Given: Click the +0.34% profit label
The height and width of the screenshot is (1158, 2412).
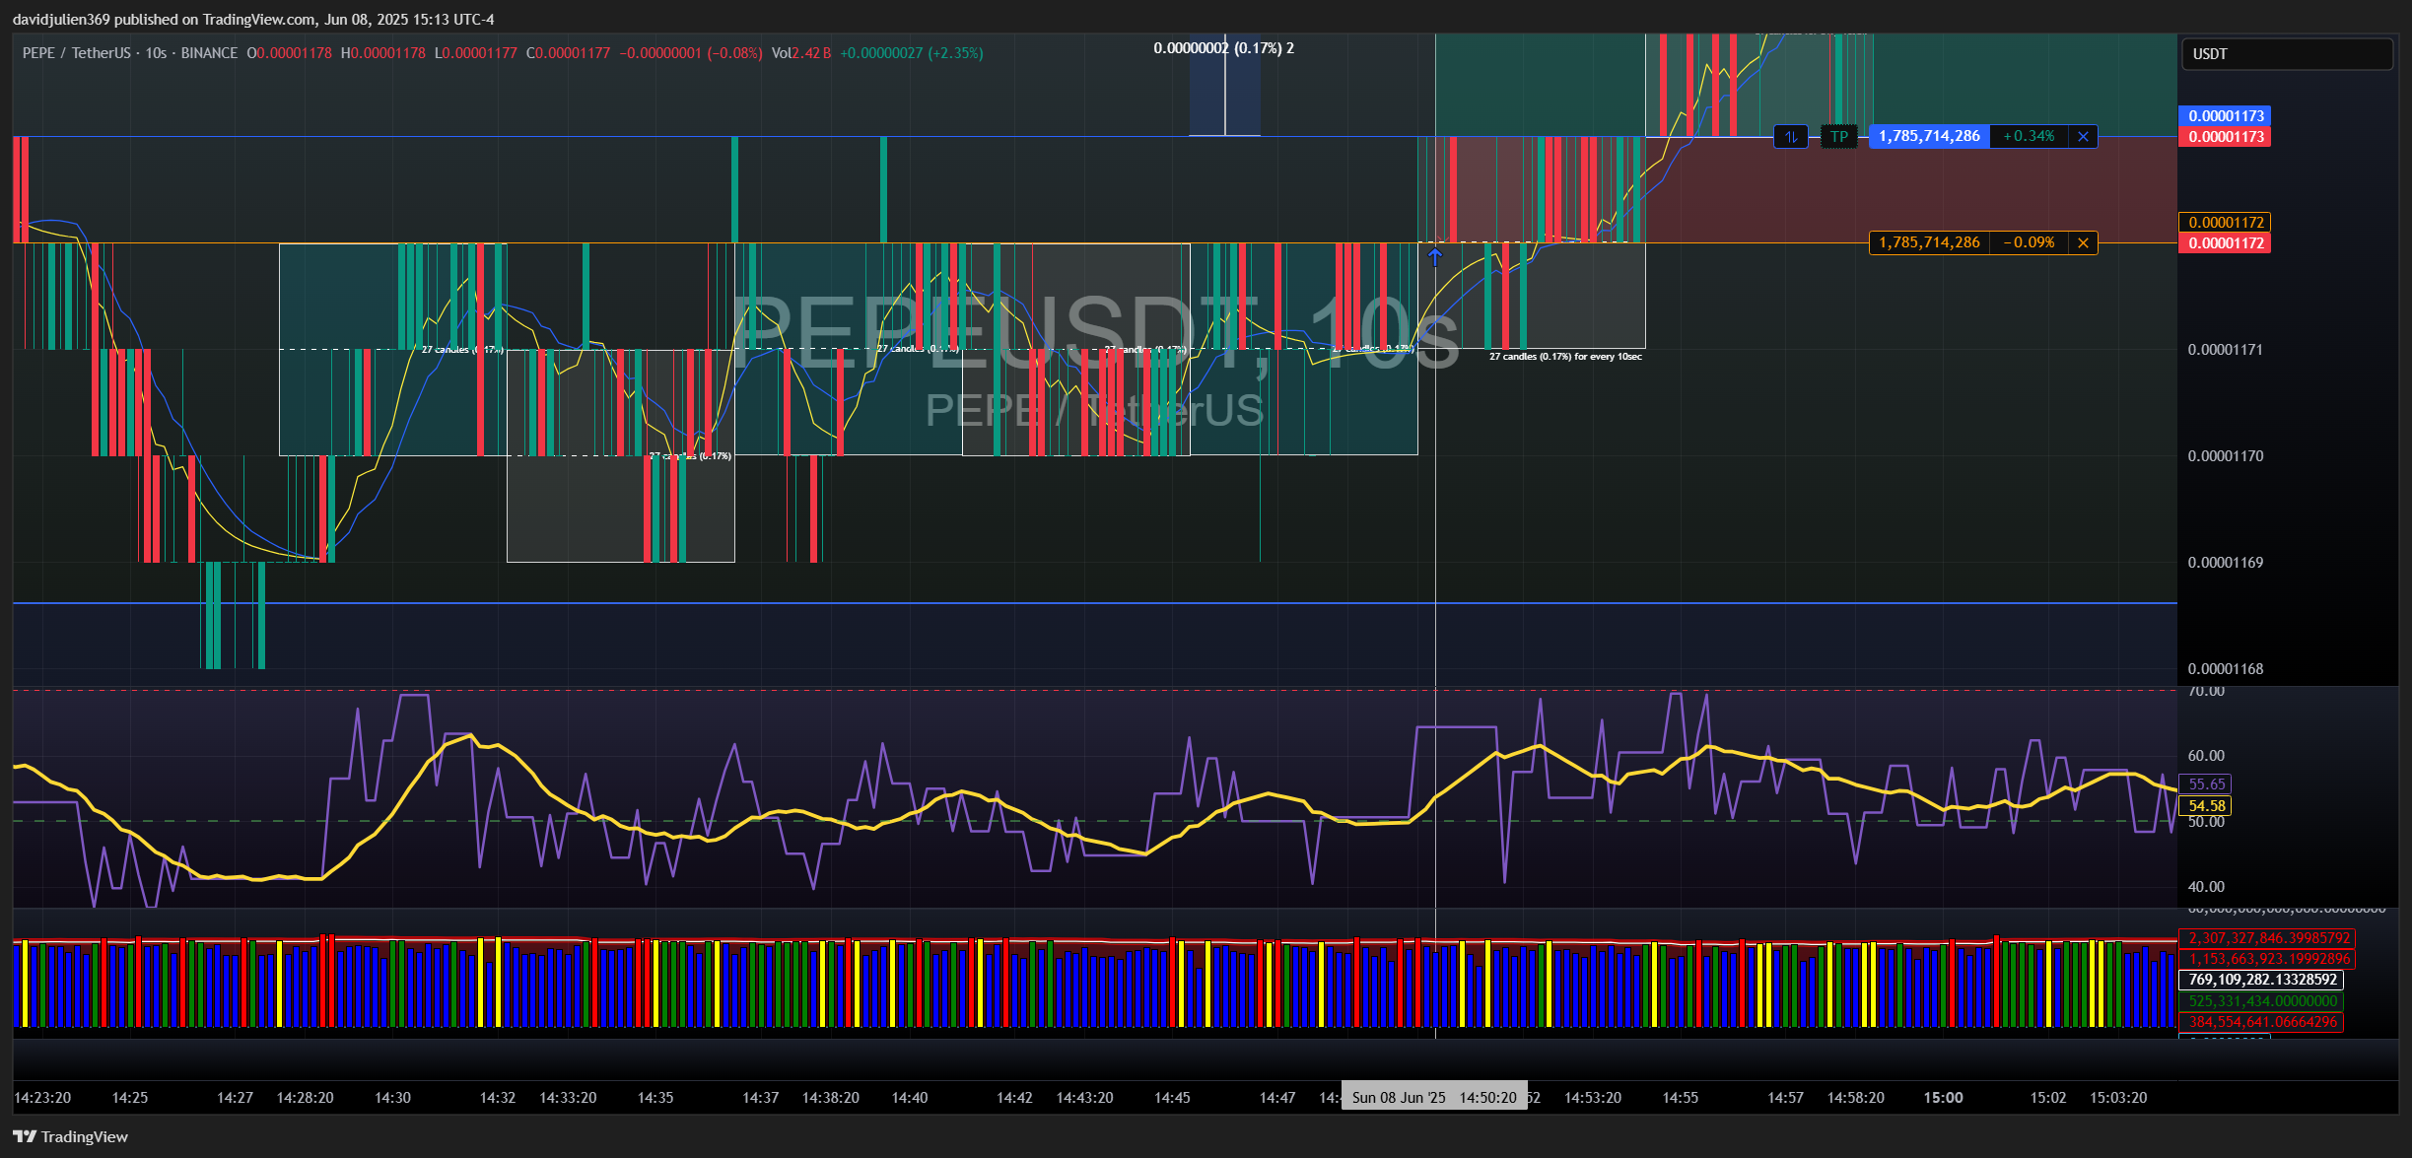Looking at the screenshot, I should [2029, 137].
